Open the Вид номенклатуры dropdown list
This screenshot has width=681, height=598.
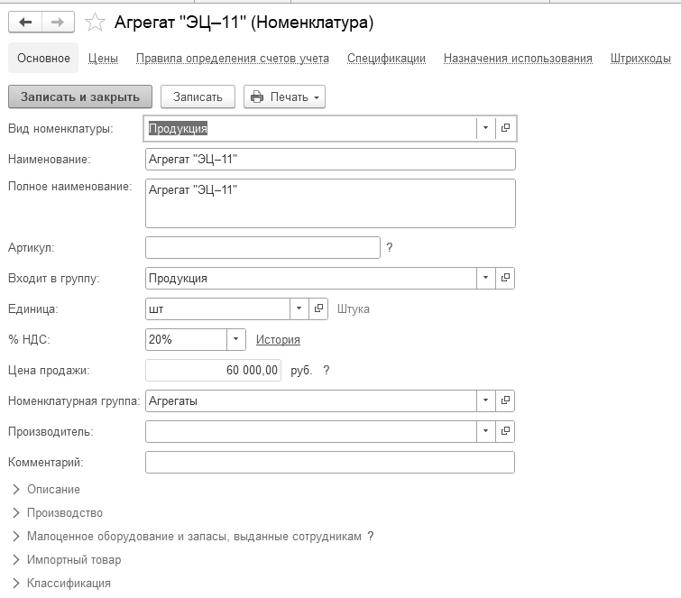[486, 128]
